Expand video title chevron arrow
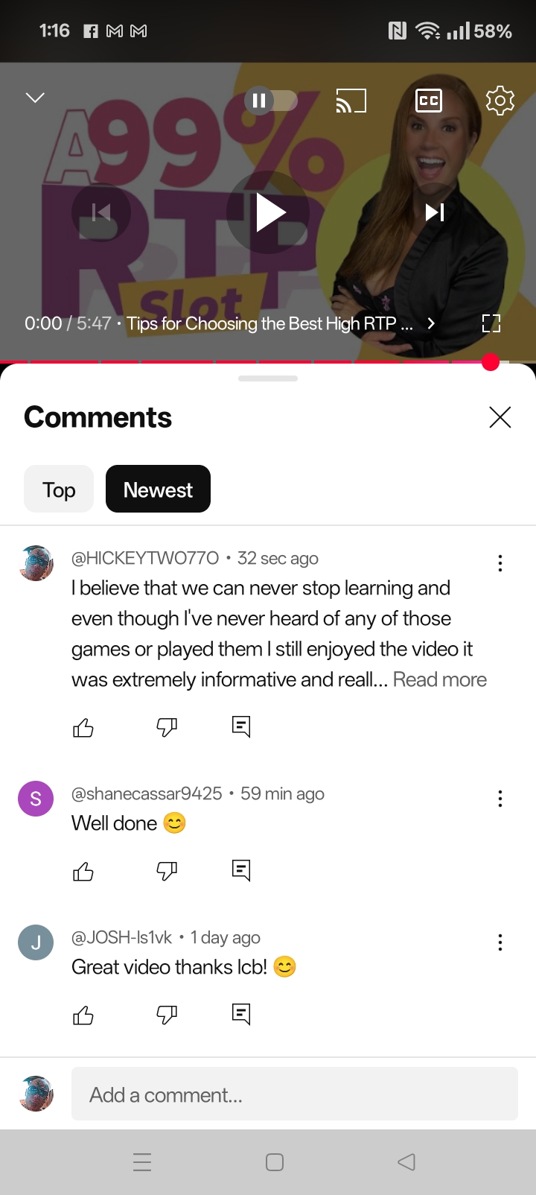 (430, 323)
